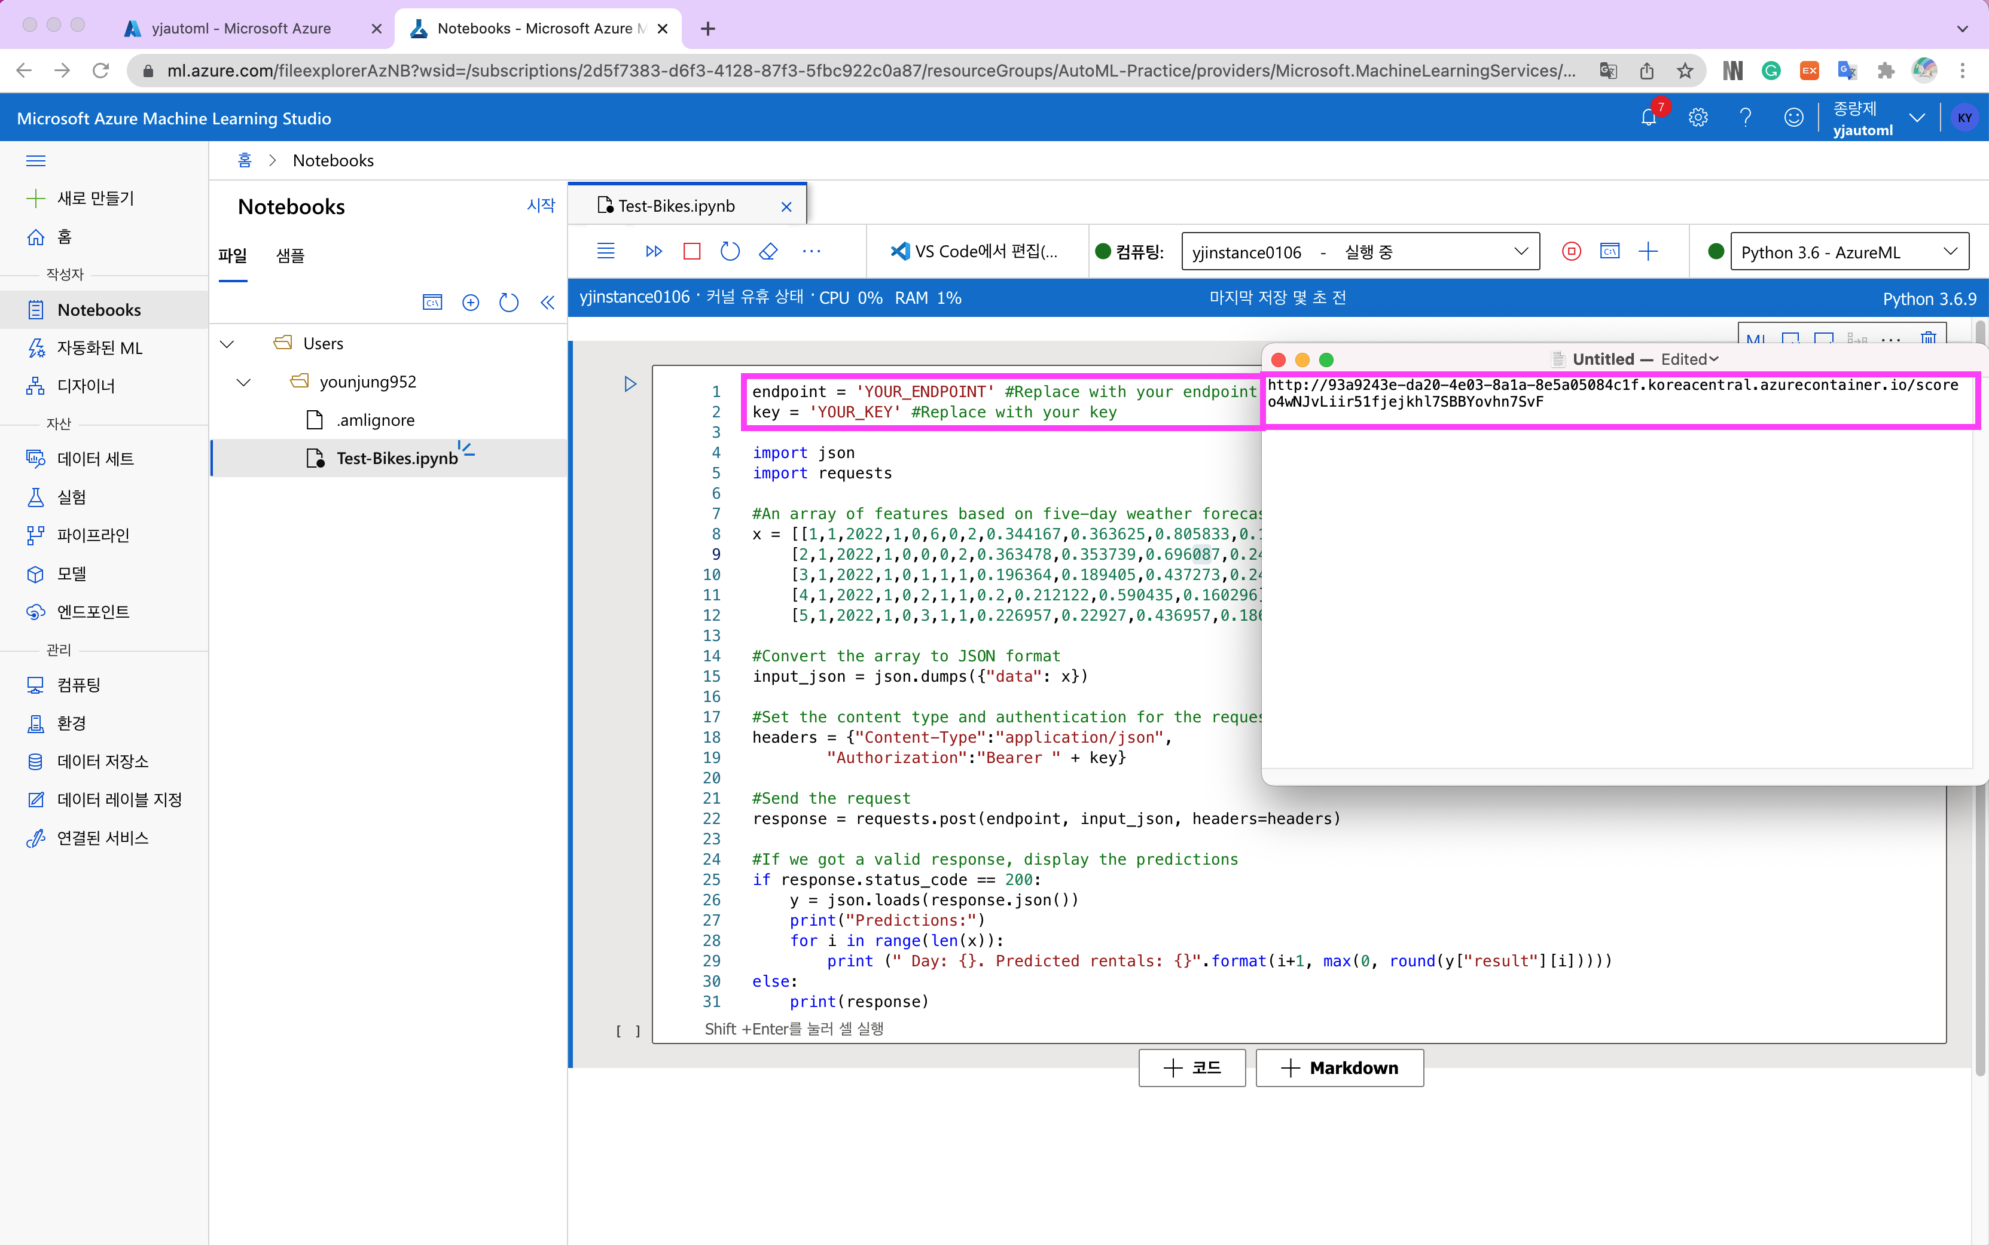
Task: Open Edited dropdown in Untitled window
Action: 1689,359
